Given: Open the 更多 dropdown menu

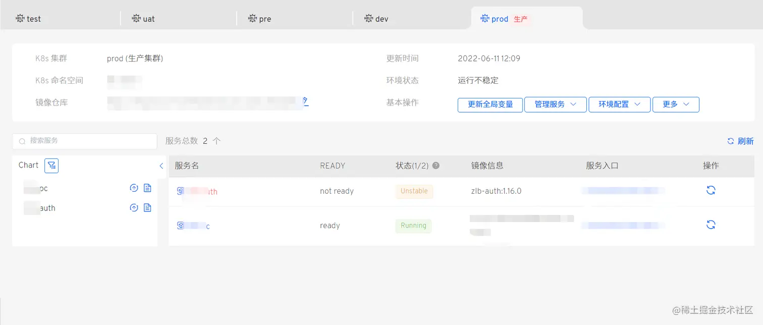Looking at the screenshot, I should point(676,104).
